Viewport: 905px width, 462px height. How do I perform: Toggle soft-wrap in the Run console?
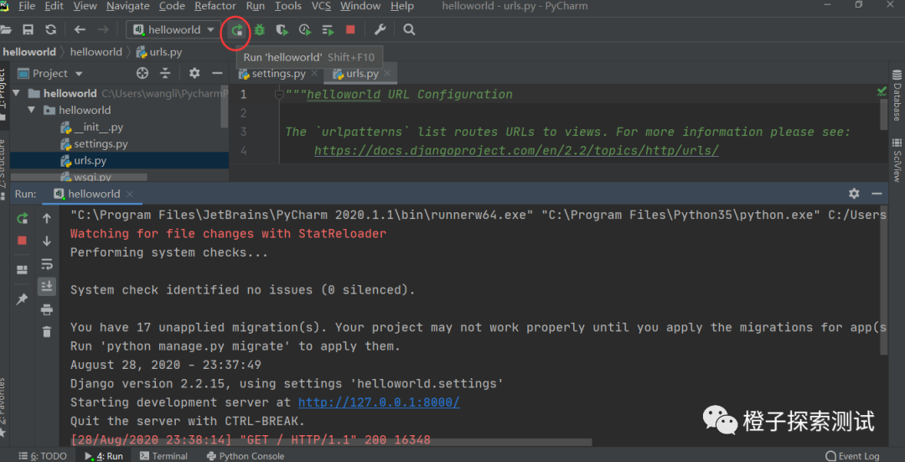(47, 264)
